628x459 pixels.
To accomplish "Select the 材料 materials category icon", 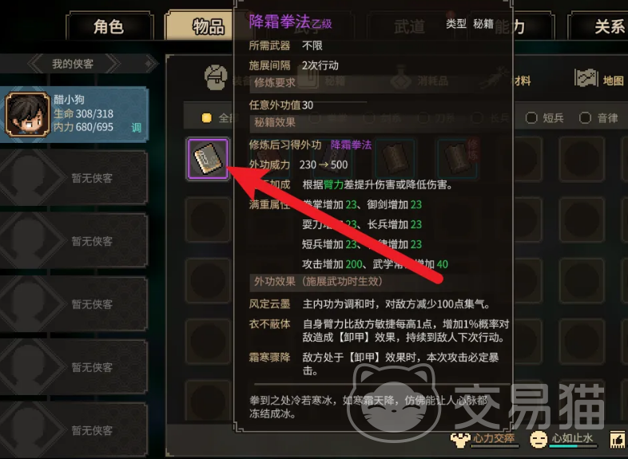I will coord(495,79).
